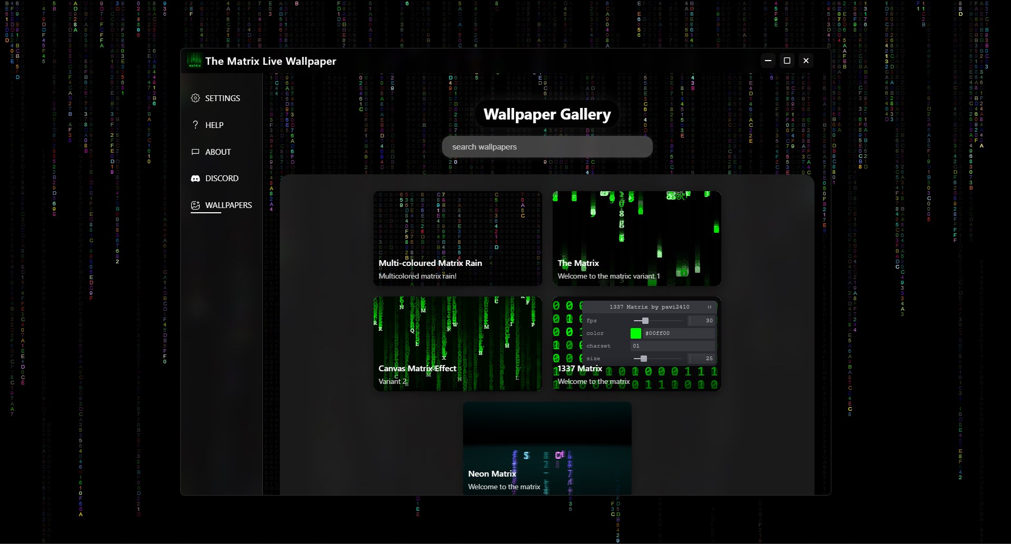The width and height of the screenshot is (1011, 544).
Task: Choose The Matrix variant 1 wallpaper
Action: 636,239
